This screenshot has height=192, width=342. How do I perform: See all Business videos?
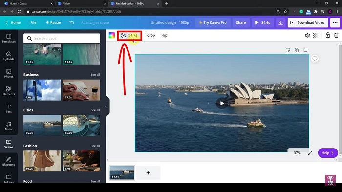point(95,75)
